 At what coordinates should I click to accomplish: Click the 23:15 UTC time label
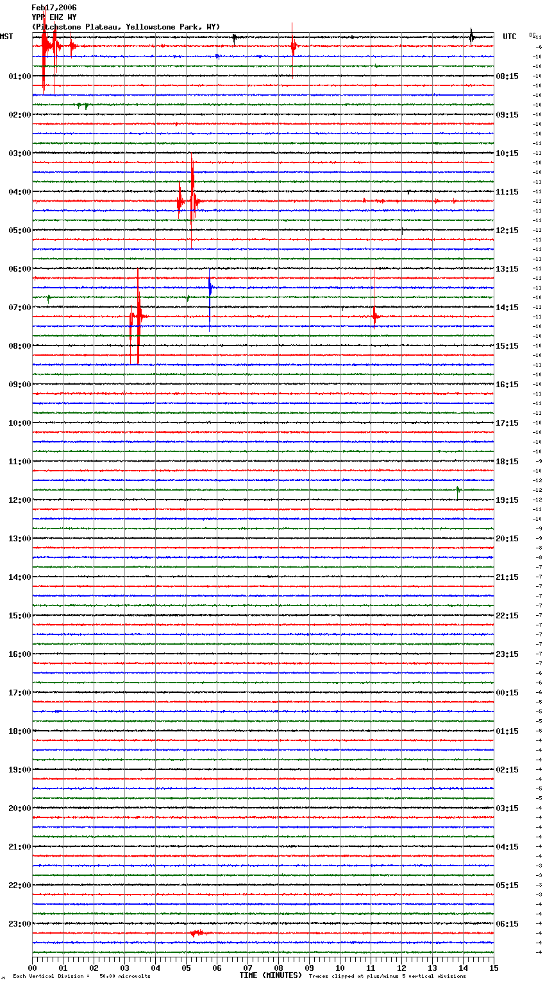[507, 654]
